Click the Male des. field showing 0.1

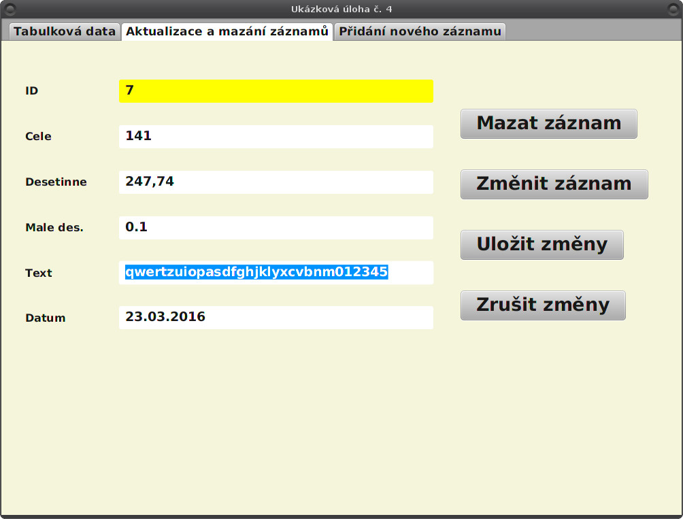click(276, 228)
